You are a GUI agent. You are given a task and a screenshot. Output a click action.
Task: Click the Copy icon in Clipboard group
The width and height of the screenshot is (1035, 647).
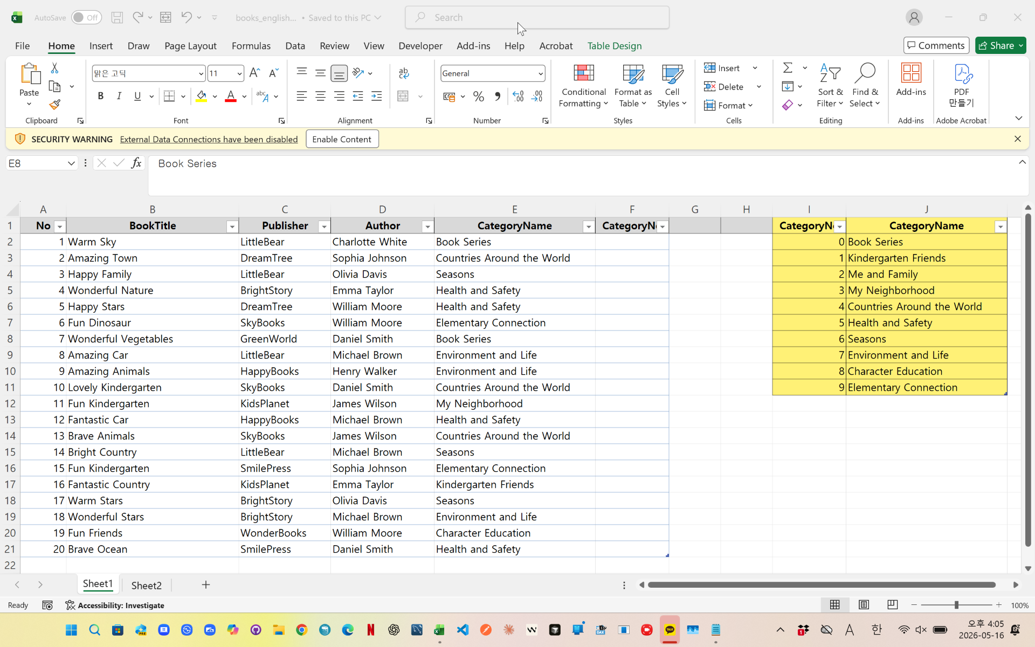tap(54, 86)
